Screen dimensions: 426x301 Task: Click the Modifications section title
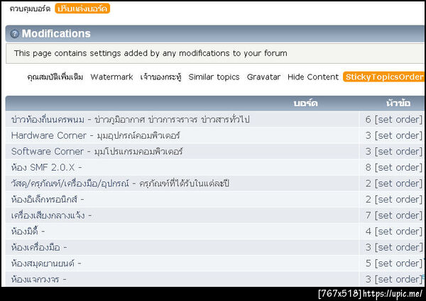point(56,33)
